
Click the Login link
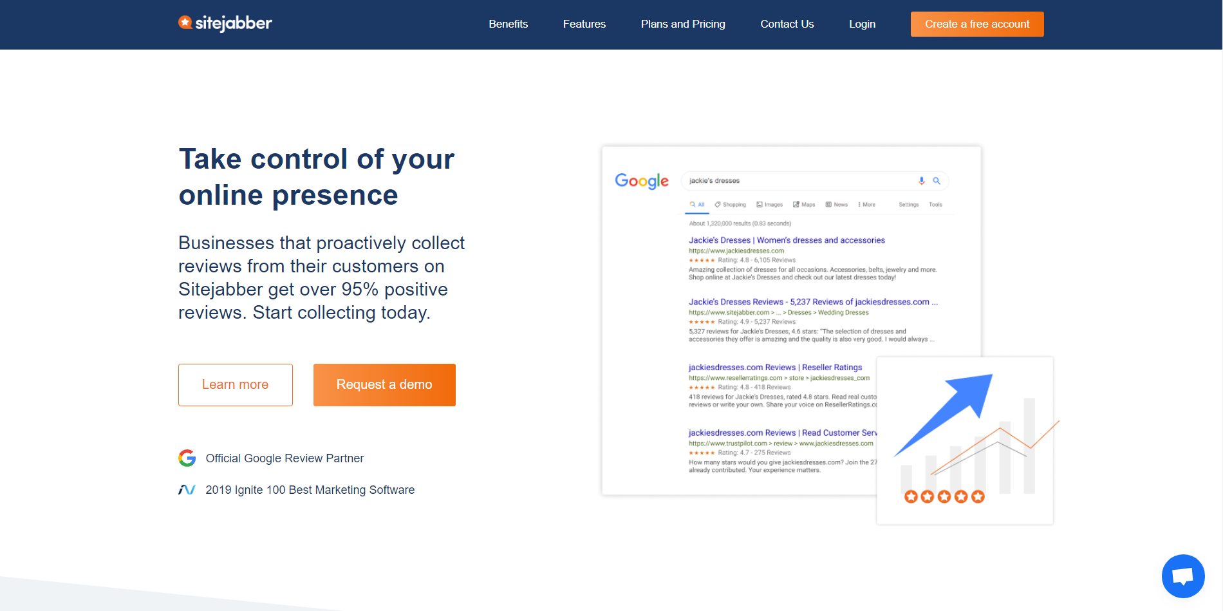[862, 24]
